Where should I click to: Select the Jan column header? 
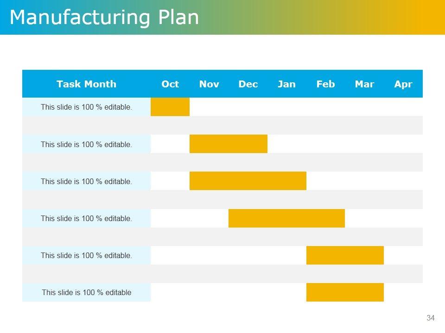(x=286, y=84)
